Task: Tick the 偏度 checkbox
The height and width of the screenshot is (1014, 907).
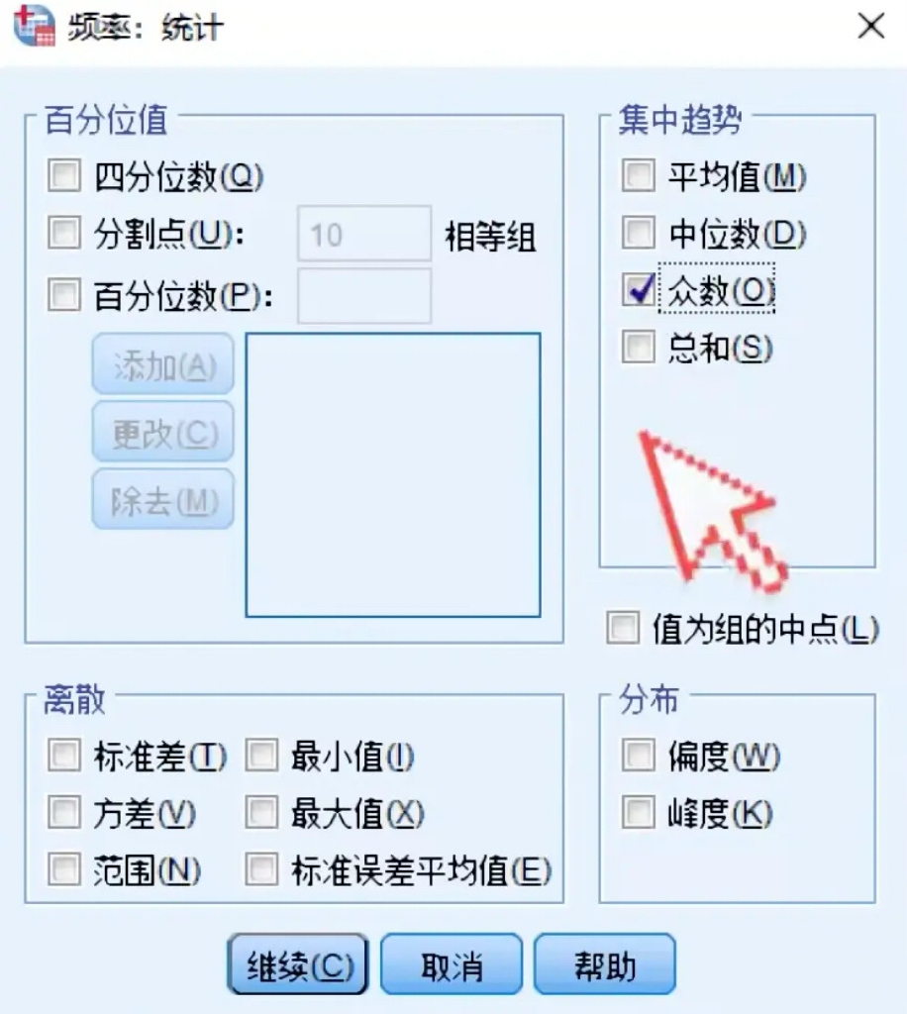Action: 638,758
